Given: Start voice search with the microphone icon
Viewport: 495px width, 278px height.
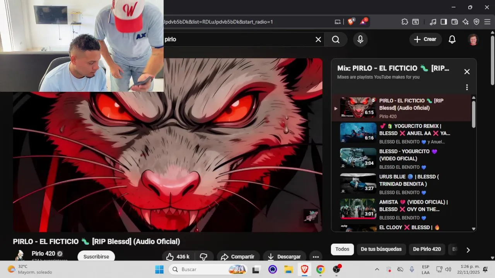Looking at the screenshot, I should [x=360, y=39].
